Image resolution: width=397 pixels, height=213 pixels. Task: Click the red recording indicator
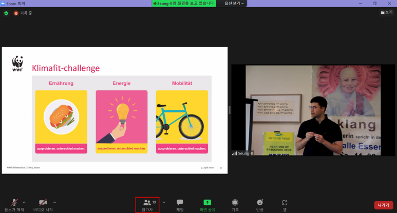[x=16, y=13]
